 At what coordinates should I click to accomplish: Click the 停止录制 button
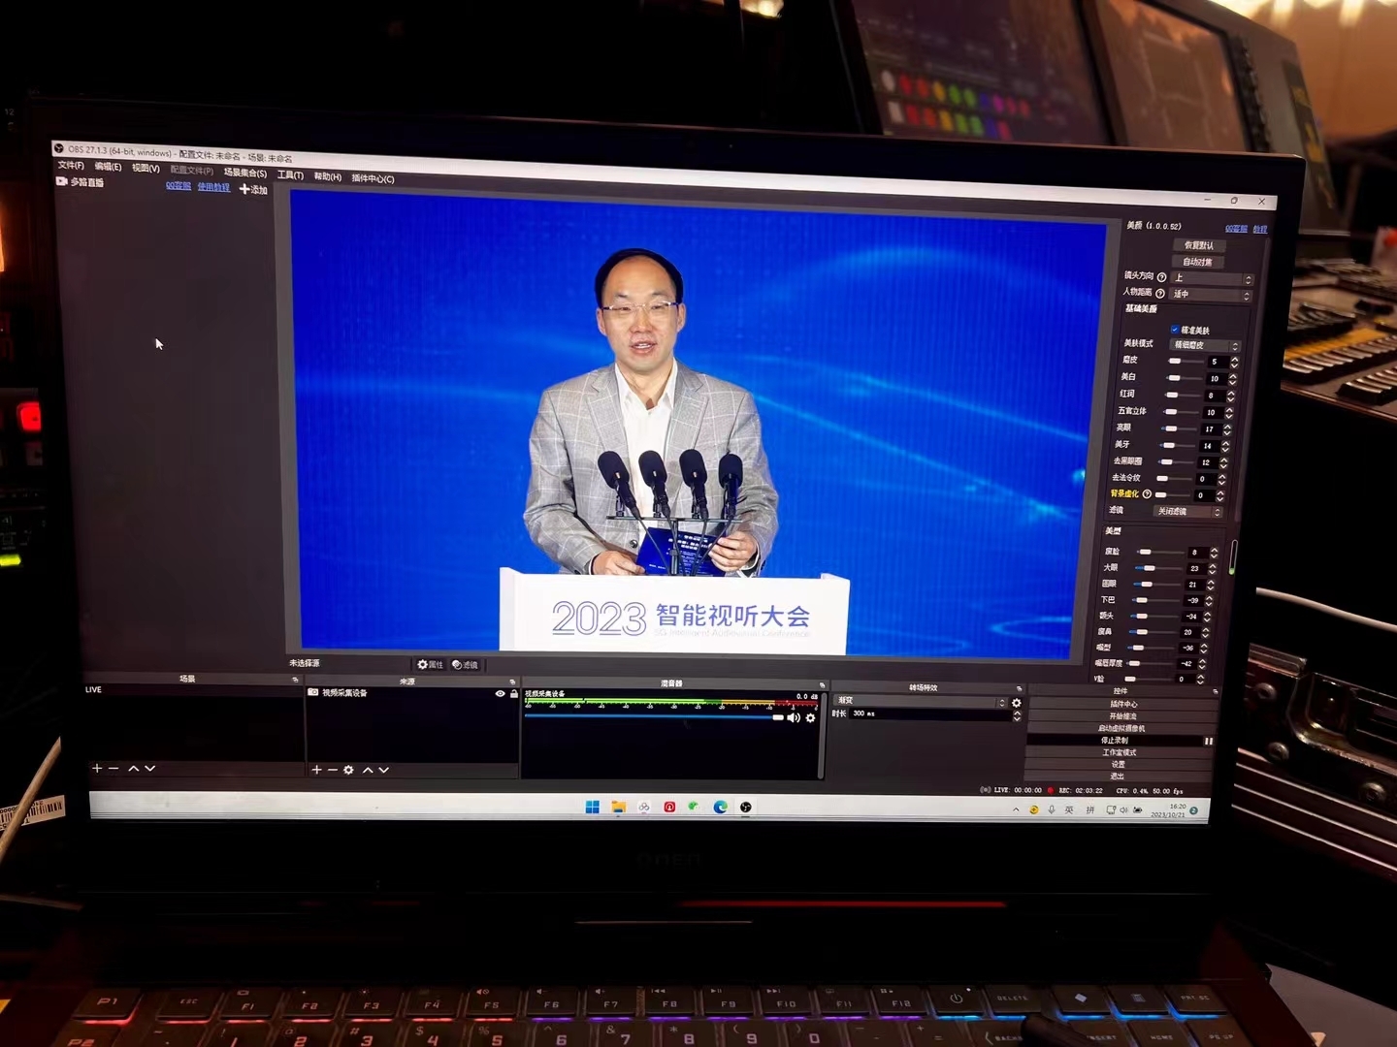coord(1114,741)
